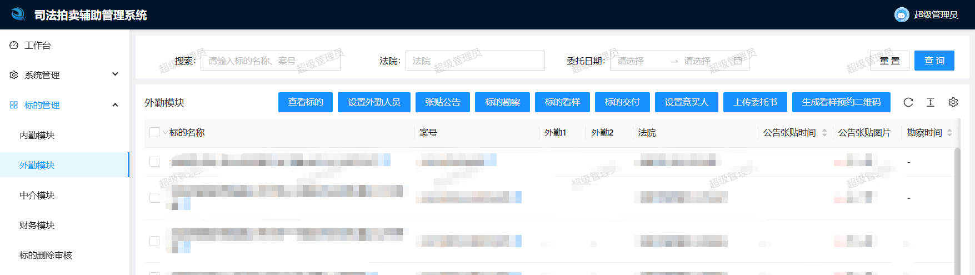Select 财务模块 menu item

[x=64, y=225]
